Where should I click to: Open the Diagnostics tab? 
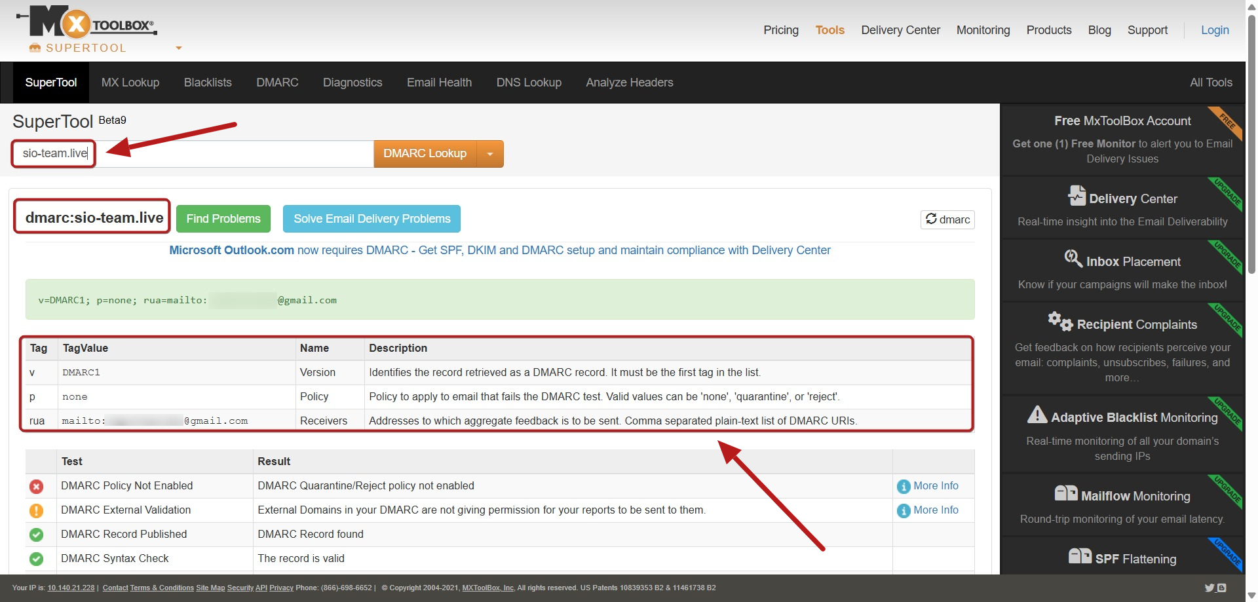point(353,83)
